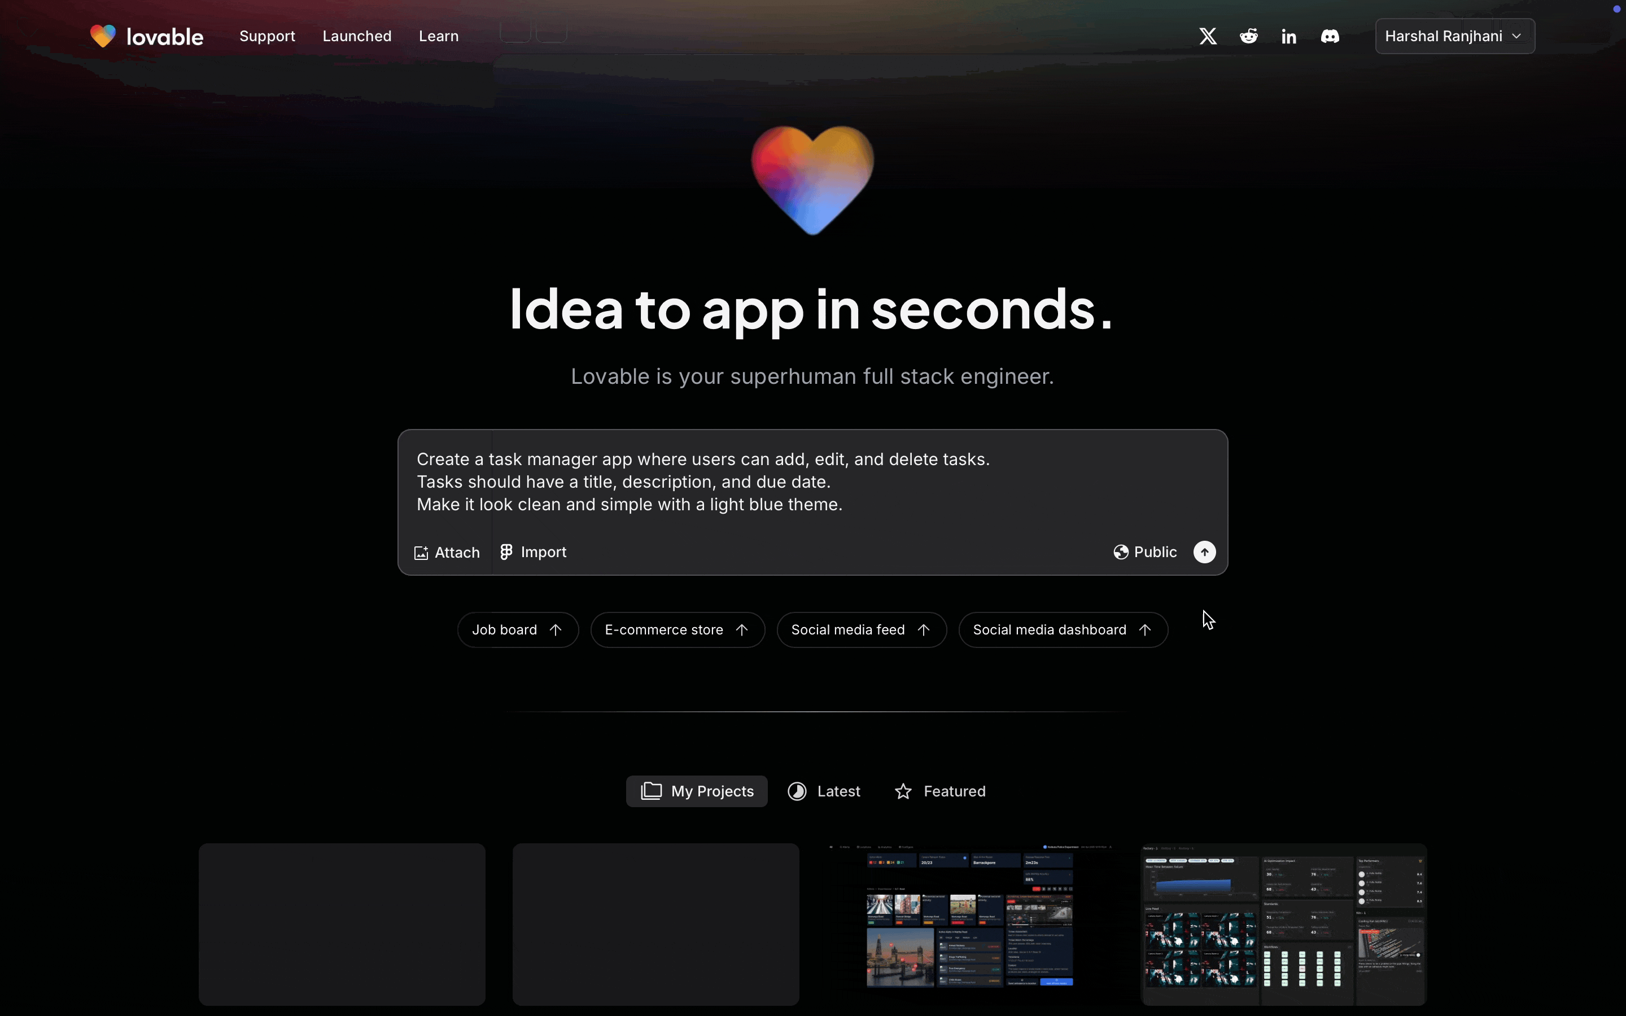Click the Import button label
The height and width of the screenshot is (1016, 1626).
point(544,551)
